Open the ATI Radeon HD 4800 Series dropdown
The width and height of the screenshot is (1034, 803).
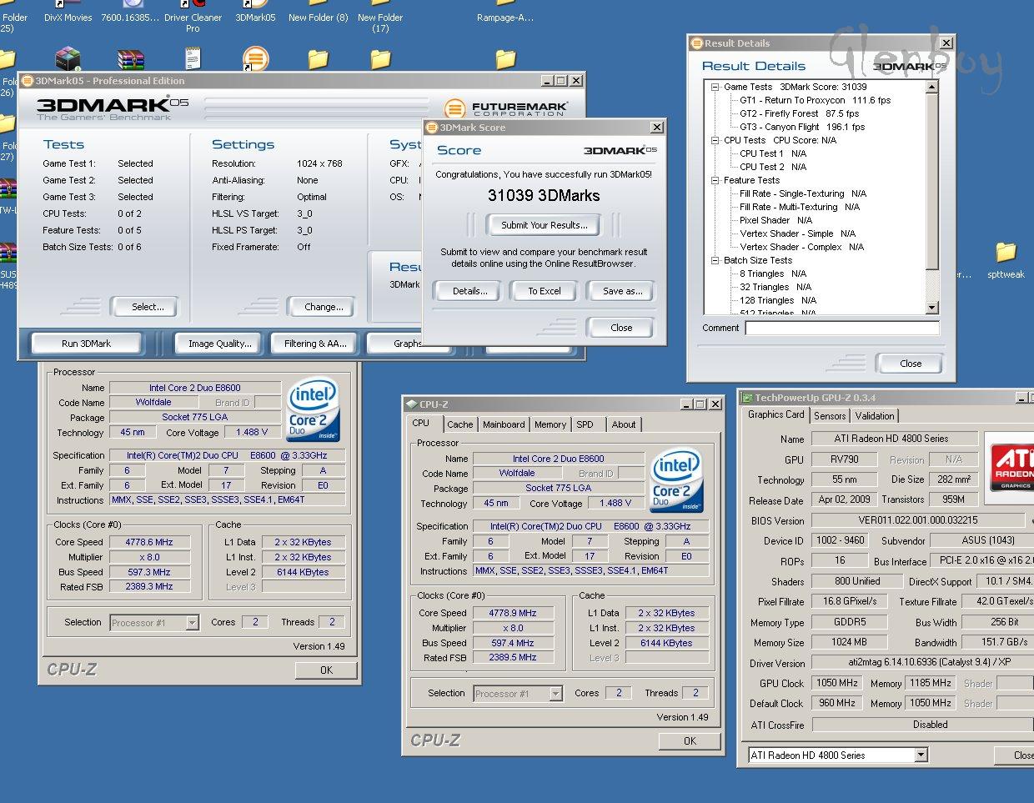[921, 755]
